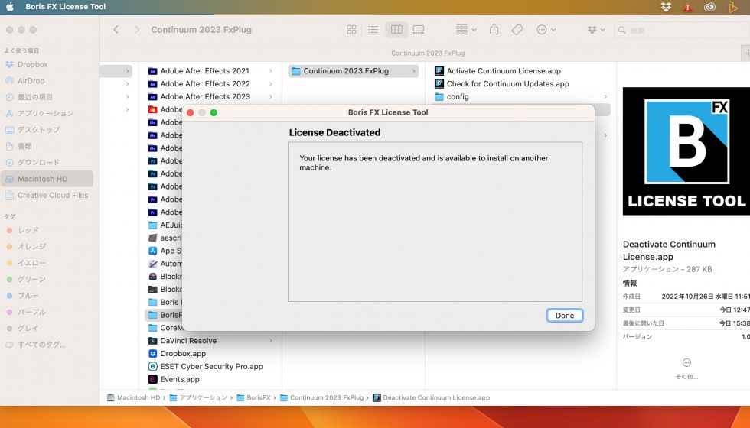The image size is (750, 428).
Task: Open Boris FX License Tool menu
Action: [66, 7]
